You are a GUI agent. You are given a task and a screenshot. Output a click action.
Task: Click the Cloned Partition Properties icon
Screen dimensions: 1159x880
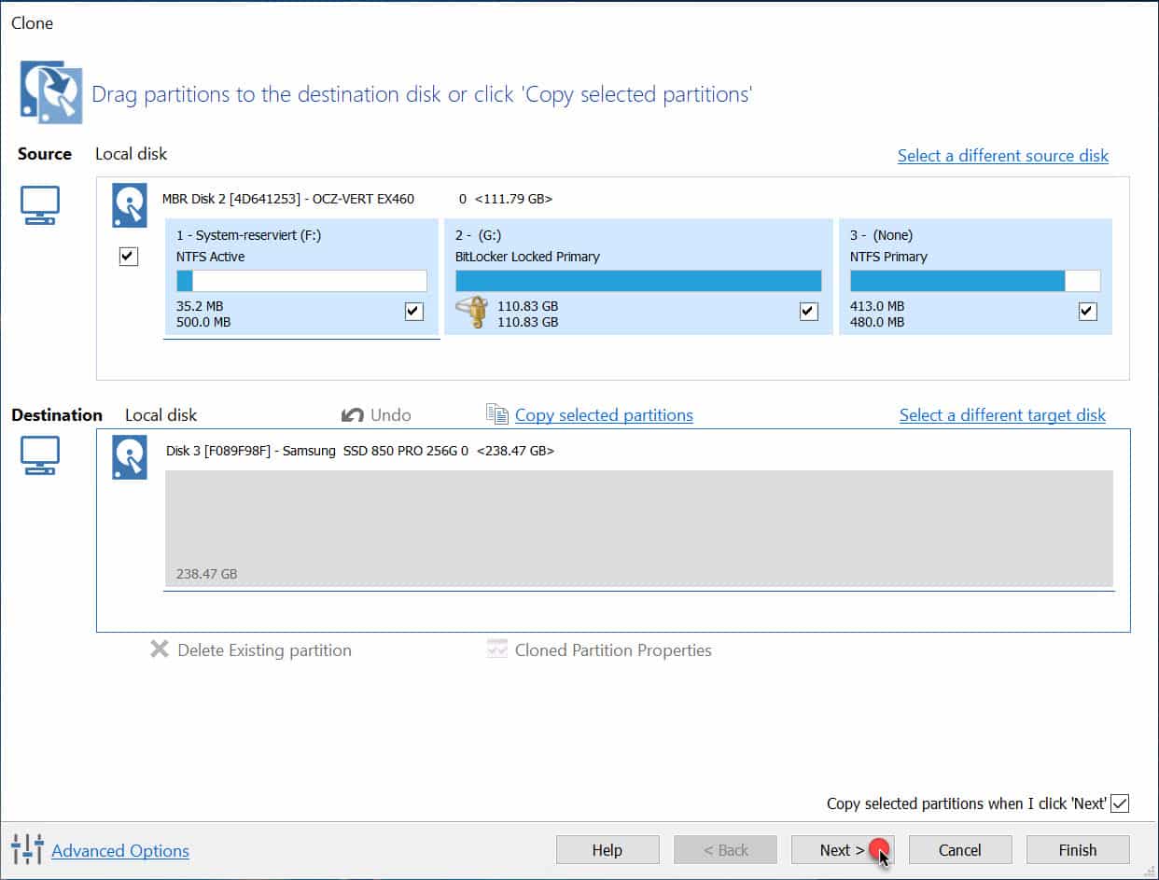pyautogui.click(x=497, y=650)
